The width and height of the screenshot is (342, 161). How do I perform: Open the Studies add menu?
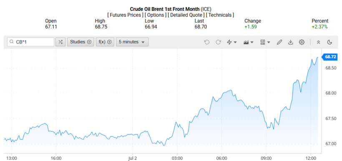[x=80, y=42]
